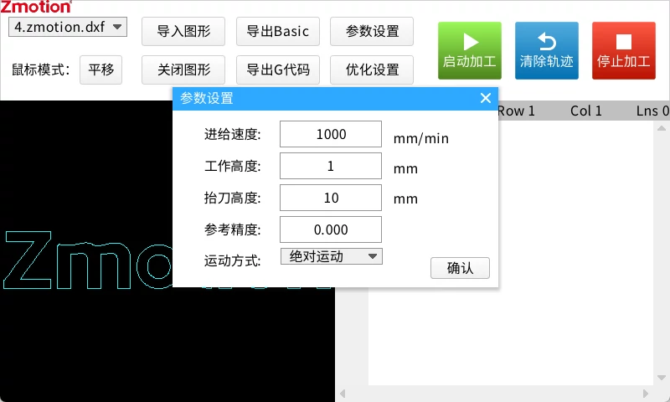Clear the trajectory with blue 清除轨迹 button
The image size is (670, 402).
pos(547,50)
